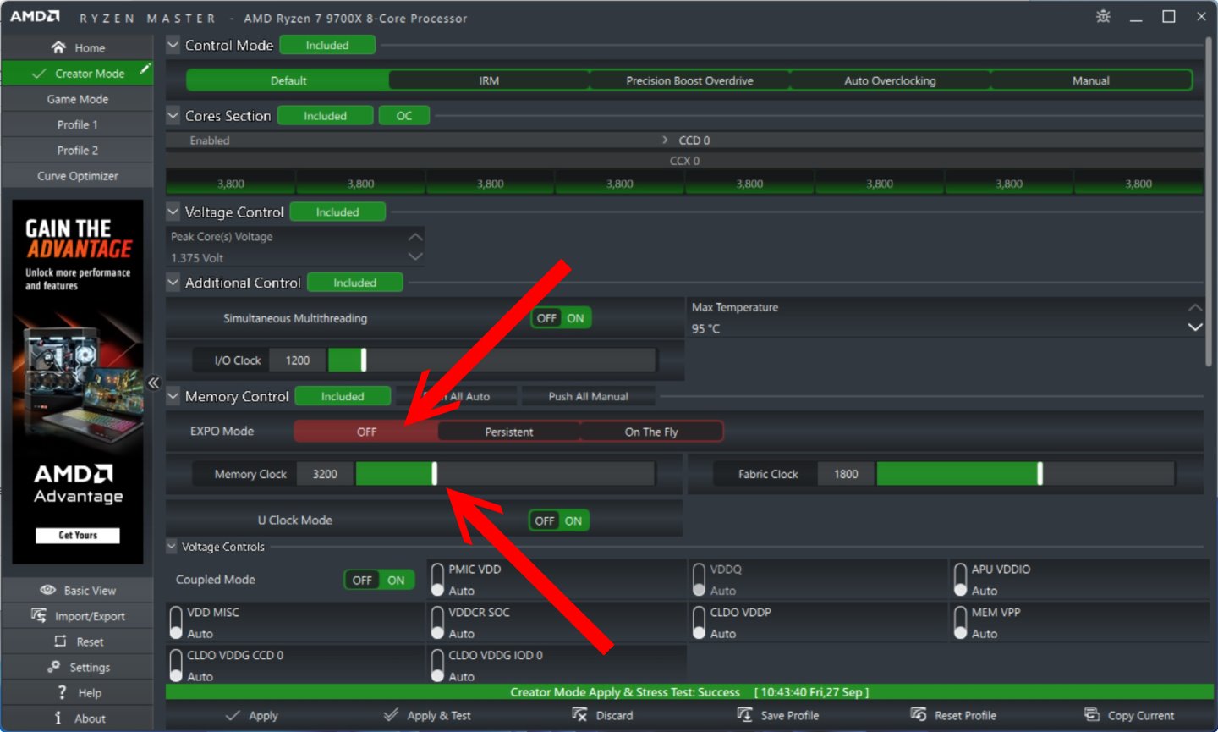Open Profile 1

pyautogui.click(x=77, y=124)
